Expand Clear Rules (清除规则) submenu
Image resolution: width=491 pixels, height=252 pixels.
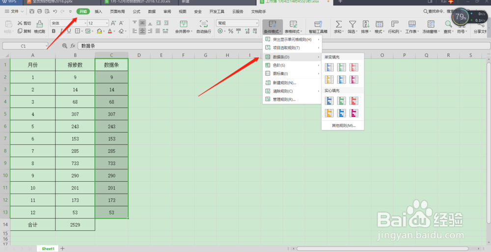[x=292, y=91]
